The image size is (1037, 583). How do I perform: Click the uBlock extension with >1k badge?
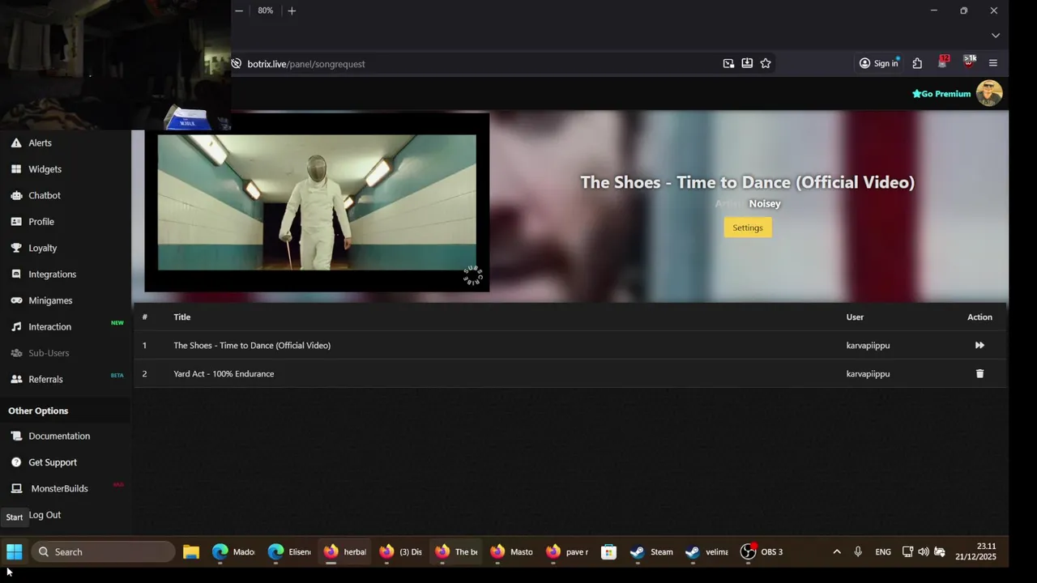(969, 62)
